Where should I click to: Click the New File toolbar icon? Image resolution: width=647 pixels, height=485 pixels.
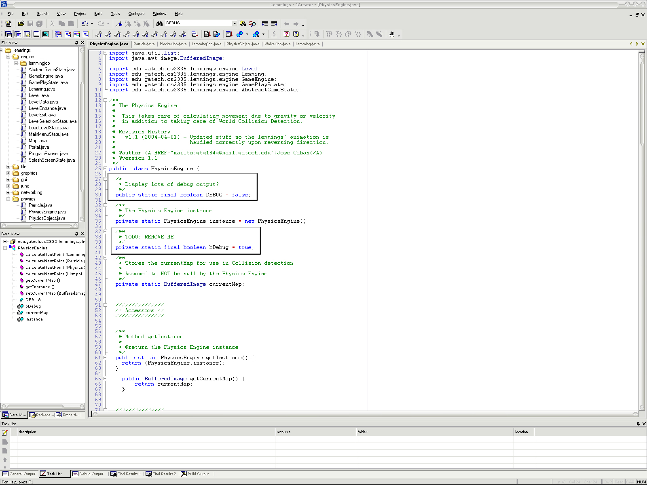click(8, 24)
